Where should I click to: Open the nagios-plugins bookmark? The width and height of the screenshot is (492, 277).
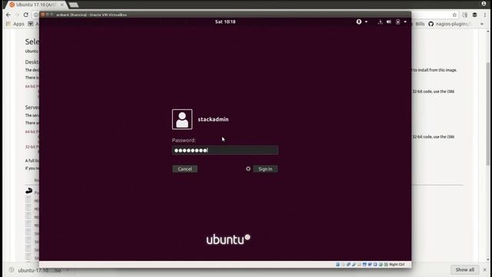[449, 24]
